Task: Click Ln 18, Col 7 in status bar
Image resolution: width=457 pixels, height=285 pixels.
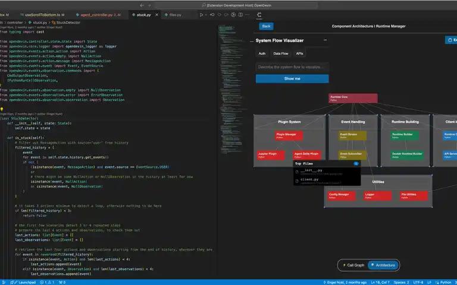Action: [380, 283]
